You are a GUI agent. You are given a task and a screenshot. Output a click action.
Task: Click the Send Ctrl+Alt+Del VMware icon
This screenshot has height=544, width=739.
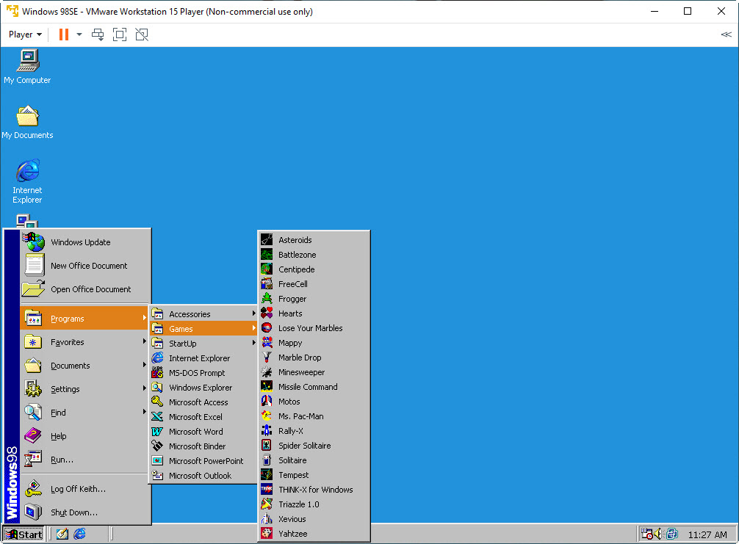[98, 35]
